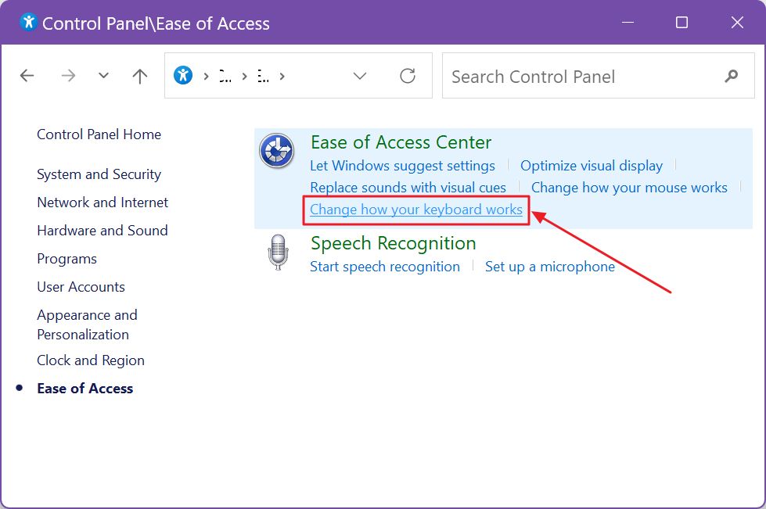Screen dimensions: 766x509
Task: Open the address bar dropdown
Action: point(359,76)
